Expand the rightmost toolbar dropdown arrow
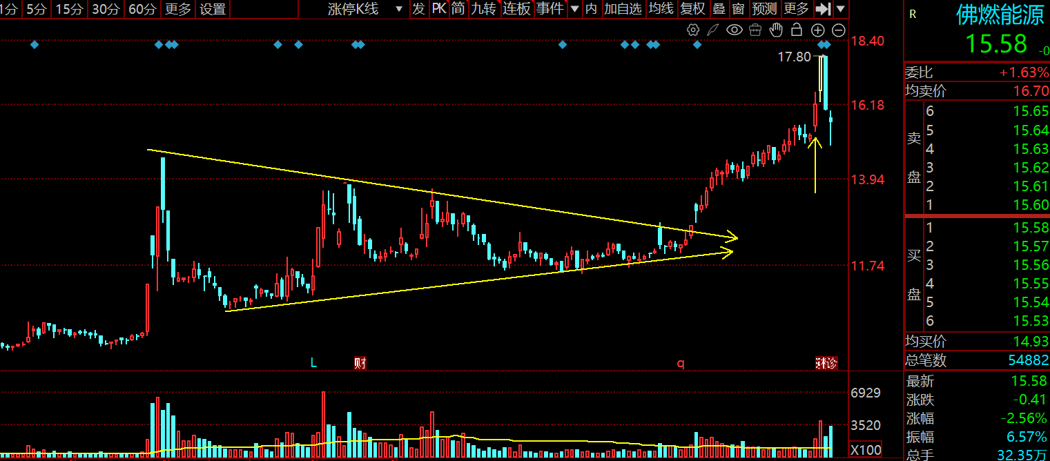Screen dimensions: 1050x461 point(840,9)
